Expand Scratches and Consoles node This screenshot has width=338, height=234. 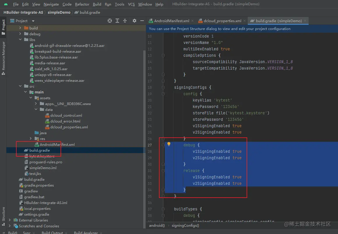[10, 226]
